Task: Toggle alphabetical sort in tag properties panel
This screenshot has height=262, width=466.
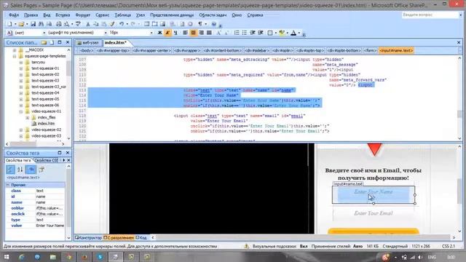Action: click(x=20, y=170)
